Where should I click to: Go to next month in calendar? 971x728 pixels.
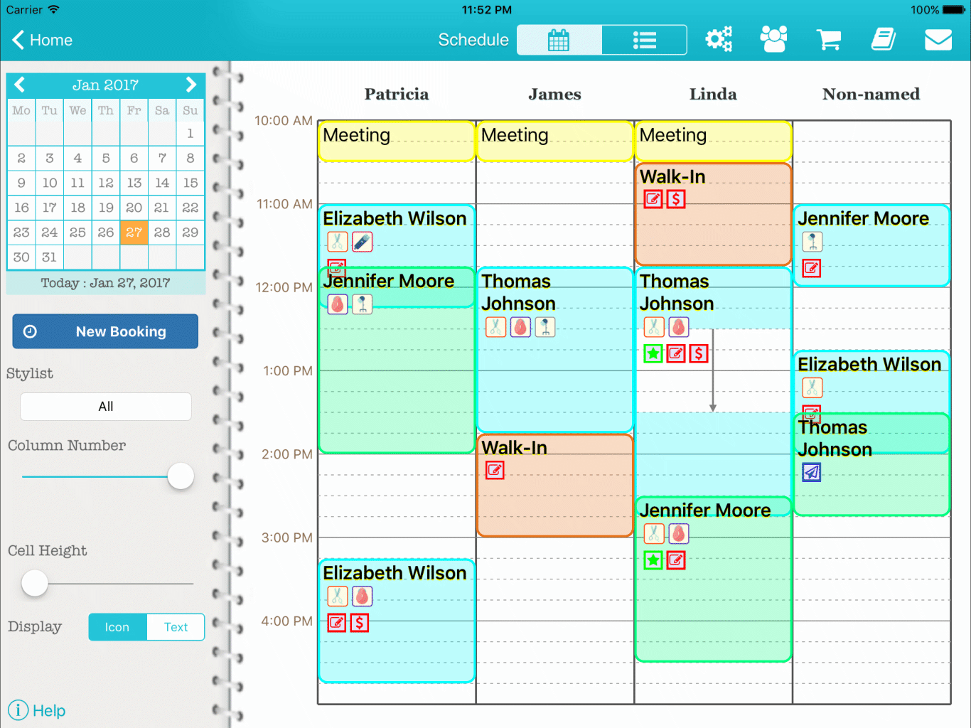coord(191,85)
